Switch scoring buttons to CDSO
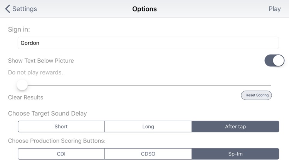The height and width of the screenshot is (162, 289). (148, 154)
